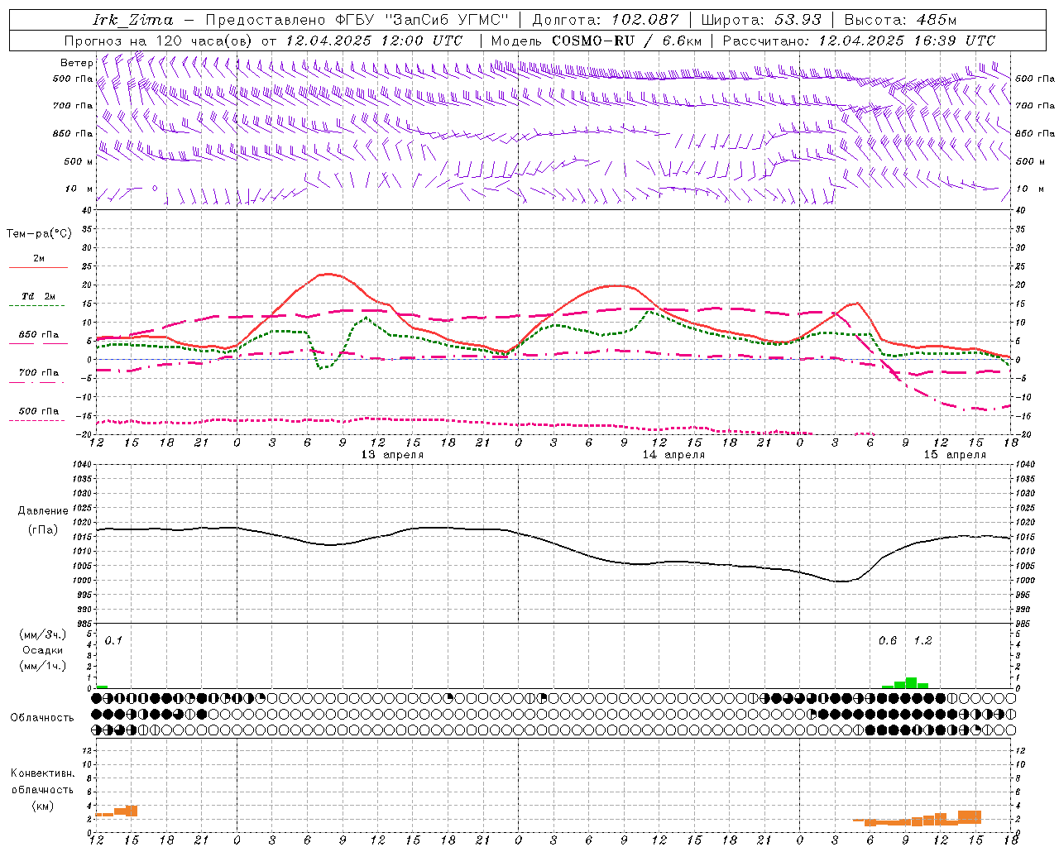Click the solid red line sample under the 2м legend
The image size is (1059, 847).
[x=38, y=267]
